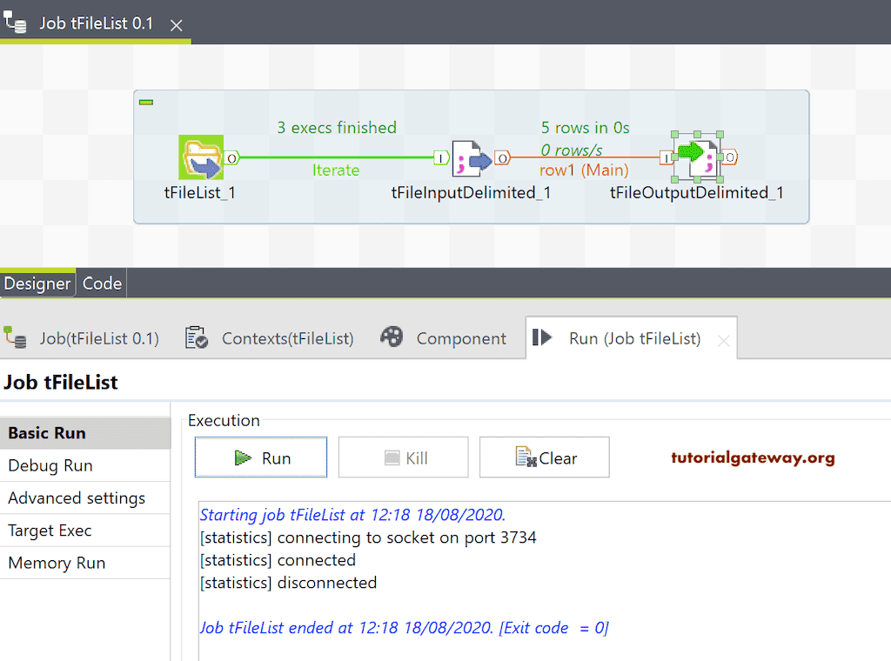Select the tFileOutputDelimited_1 component
Screen dimensions: 891x661
700,157
